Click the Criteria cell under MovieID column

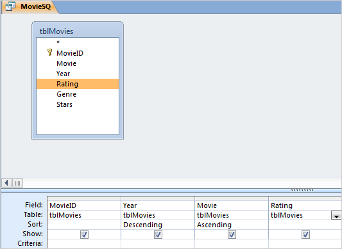click(84, 244)
